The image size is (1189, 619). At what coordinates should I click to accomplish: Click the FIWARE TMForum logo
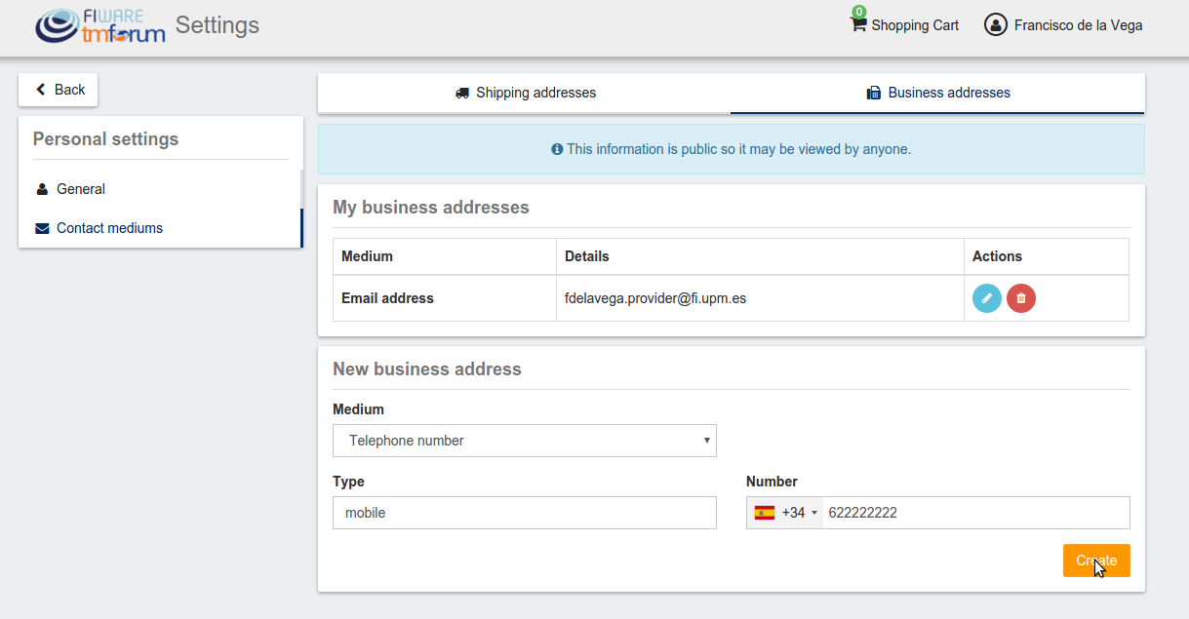pyautogui.click(x=100, y=26)
